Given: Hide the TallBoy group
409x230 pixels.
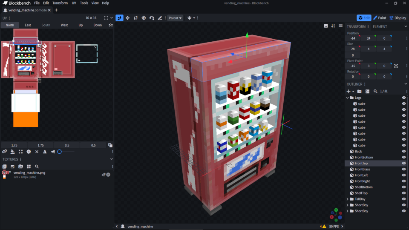Looking at the screenshot, I should (x=404, y=199).
